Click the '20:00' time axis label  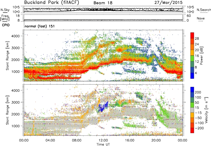tap(156, 140)
